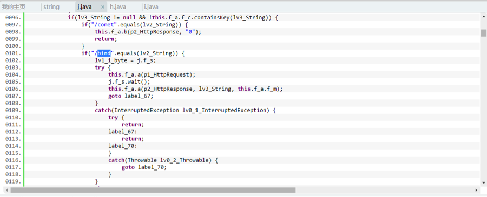The height and width of the screenshot is (197, 487).
Task: Click line number 0096 in gutter
Action: click(14, 18)
